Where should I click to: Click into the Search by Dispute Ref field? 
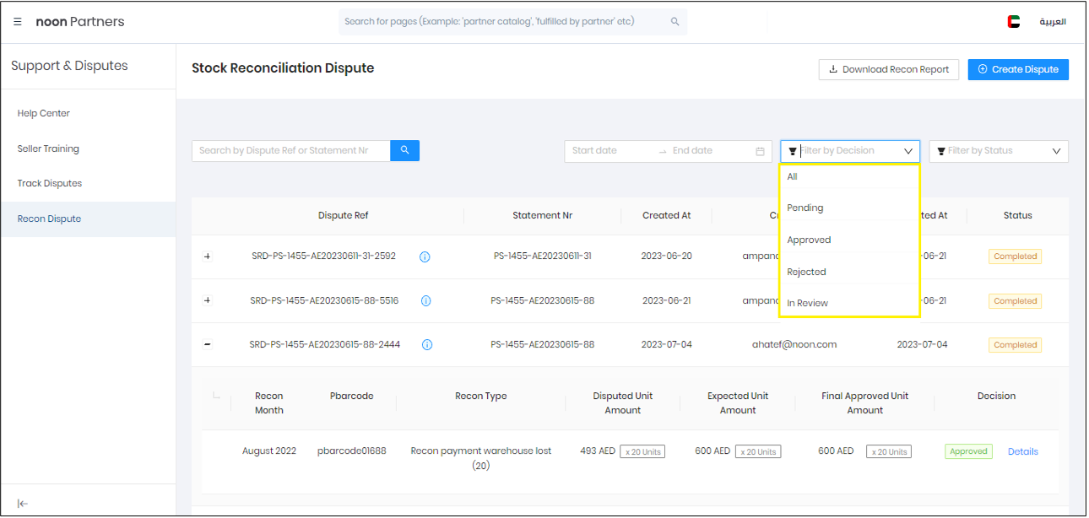pyautogui.click(x=290, y=150)
